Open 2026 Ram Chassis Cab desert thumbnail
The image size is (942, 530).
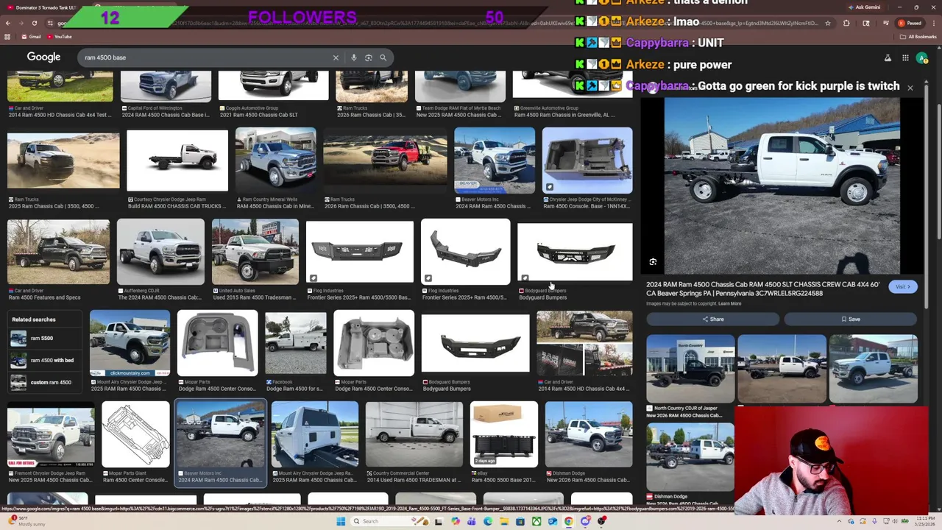(x=385, y=160)
